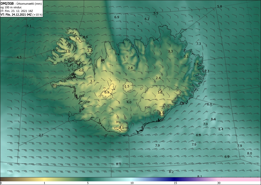Select the 1.1 value label

[x=122, y=128]
